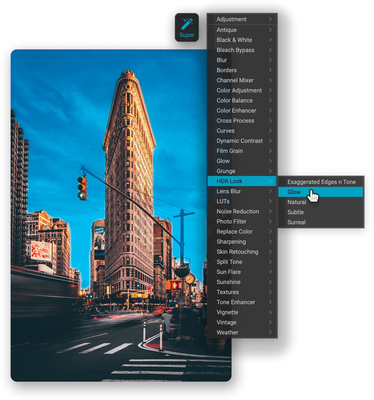Expand the Adjustment submenu arrow

click(270, 19)
